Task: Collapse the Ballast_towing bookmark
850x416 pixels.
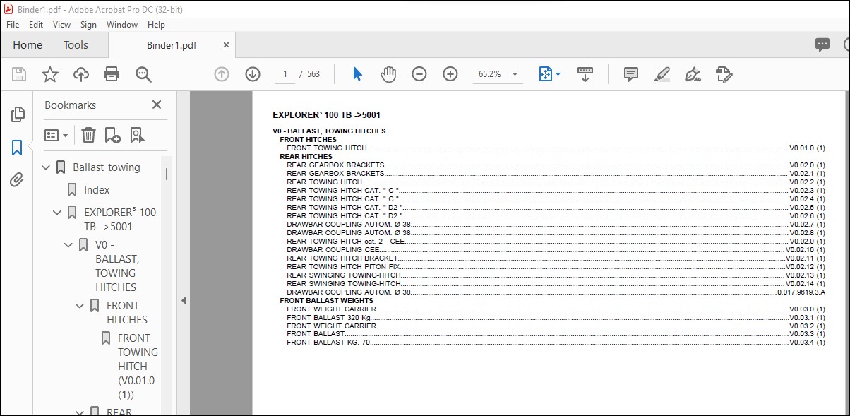Action: [x=47, y=167]
